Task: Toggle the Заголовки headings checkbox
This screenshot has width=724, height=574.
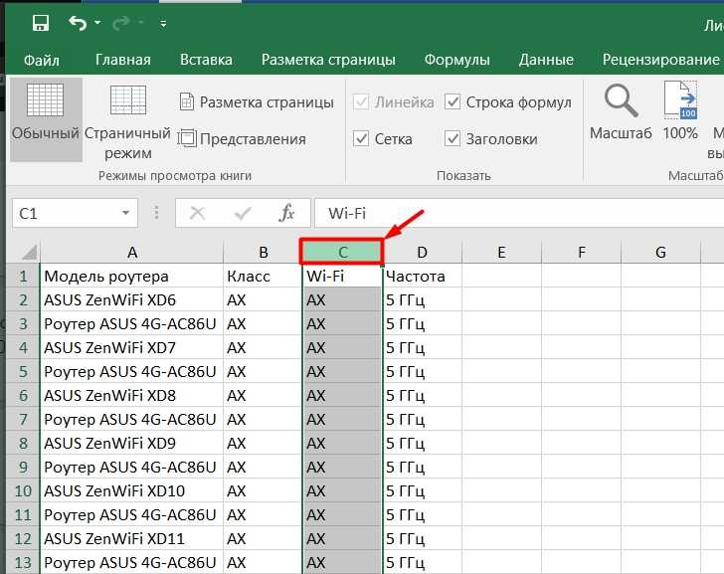Action: point(452,138)
